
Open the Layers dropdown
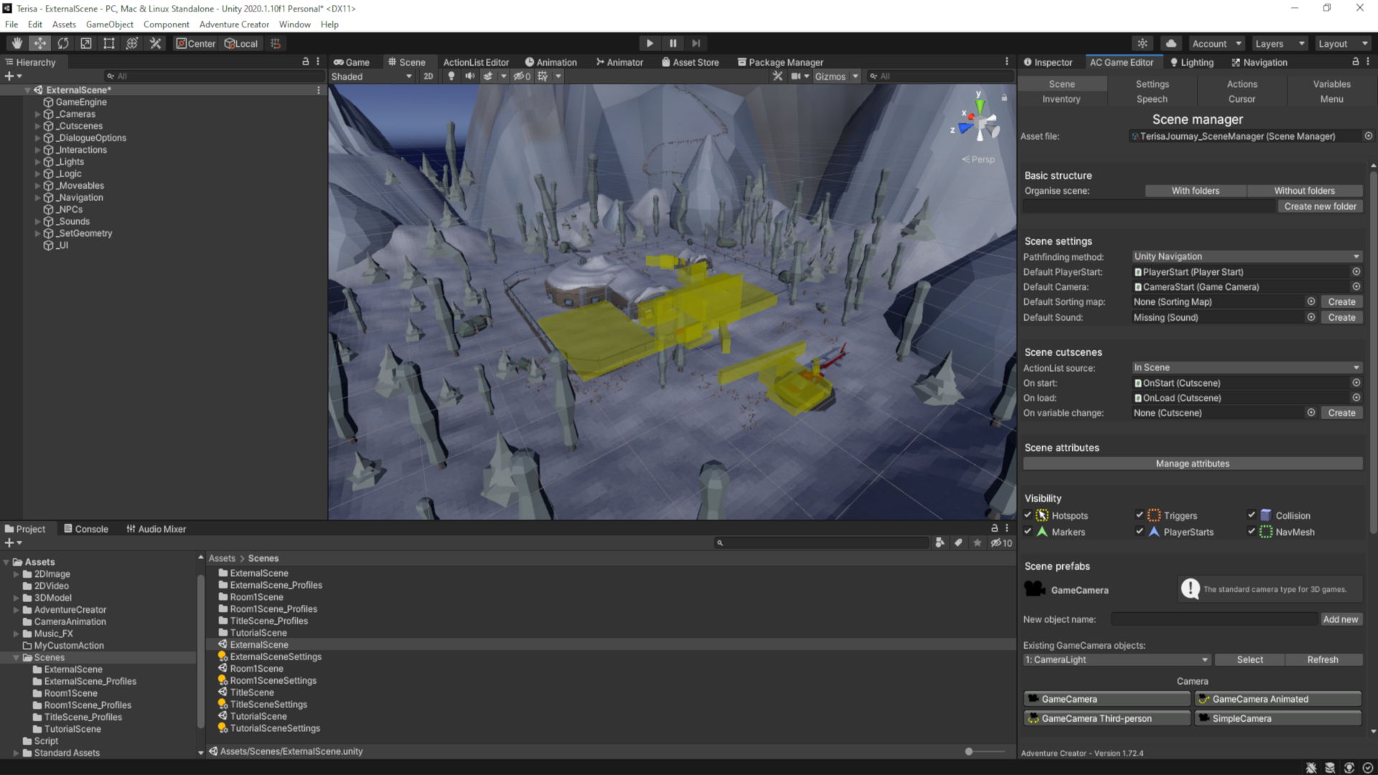click(x=1280, y=44)
